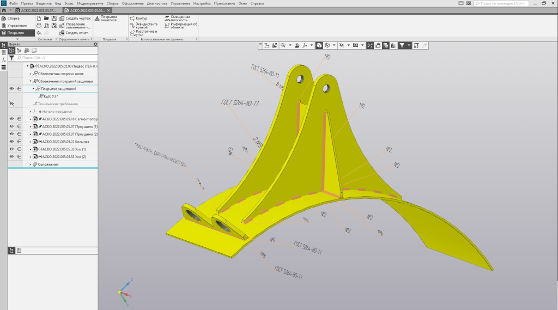558x310 pixels.
Task: Hide the Ухо (2) component
Action: click(x=12, y=156)
